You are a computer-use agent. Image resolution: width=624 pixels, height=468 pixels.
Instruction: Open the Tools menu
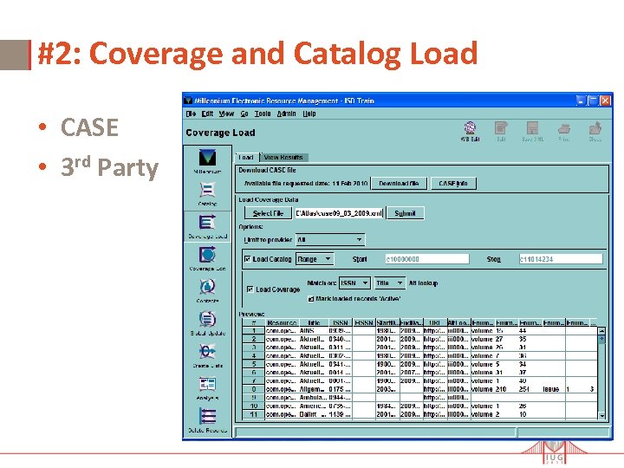263,114
